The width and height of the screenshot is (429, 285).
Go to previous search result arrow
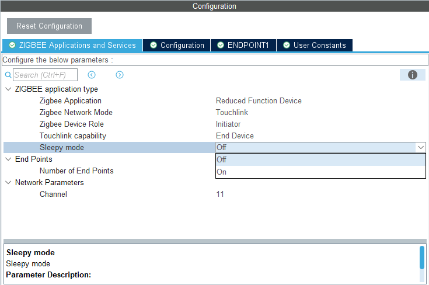[x=91, y=75]
